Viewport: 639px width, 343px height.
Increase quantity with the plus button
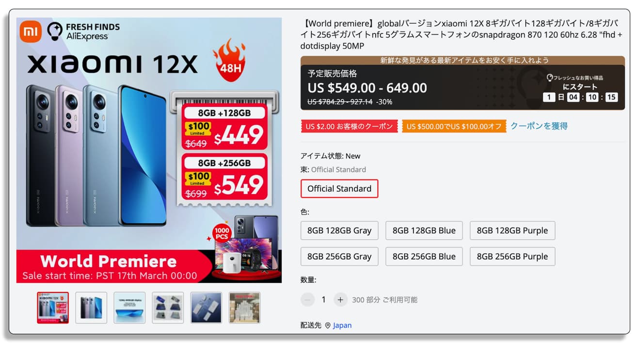[340, 300]
